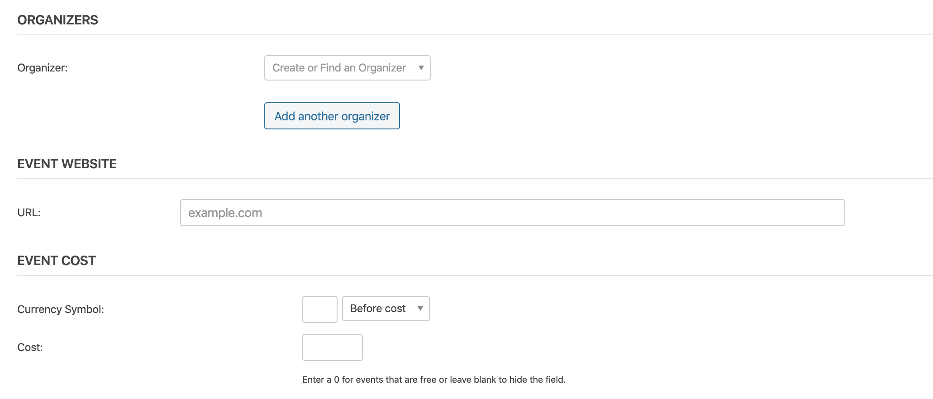Click the arrow on the Before cost dropdown
This screenshot has width=933, height=399.
[420, 309]
